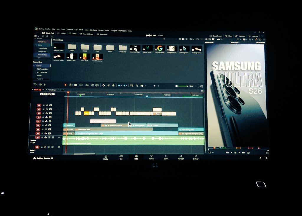Open the Timeline menu
This screenshot has width=302, height=216.
click(x=70, y=30)
